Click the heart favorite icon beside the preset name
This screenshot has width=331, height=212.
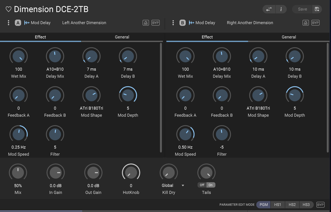point(9,9)
